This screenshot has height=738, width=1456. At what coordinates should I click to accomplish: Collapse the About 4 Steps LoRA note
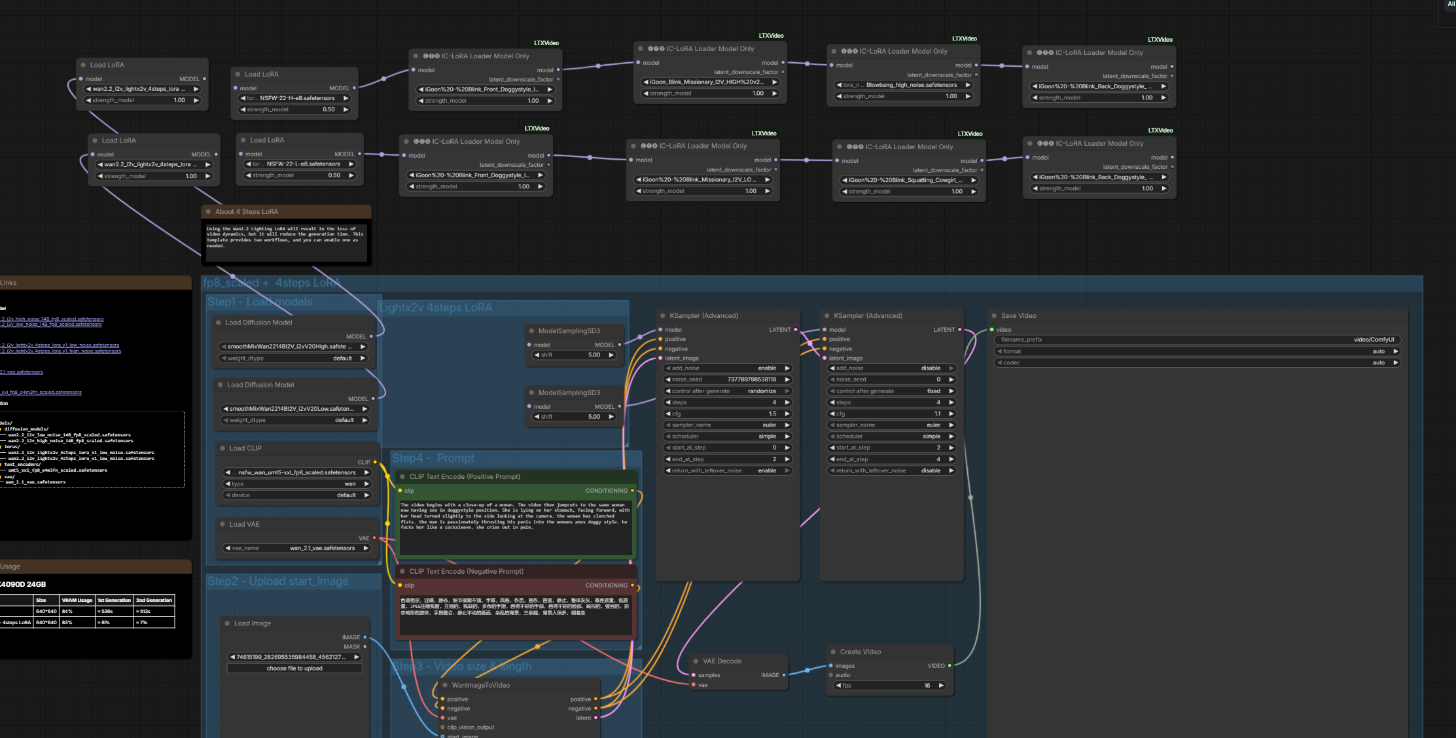(209, 212)
